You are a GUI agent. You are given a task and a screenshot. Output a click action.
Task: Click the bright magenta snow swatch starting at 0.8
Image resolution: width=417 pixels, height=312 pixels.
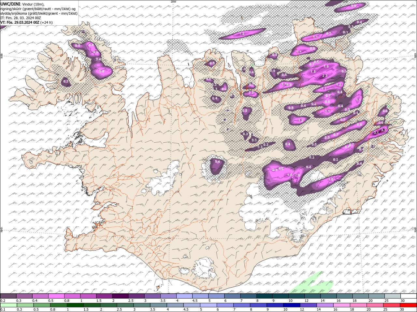(x=72, y=296)
